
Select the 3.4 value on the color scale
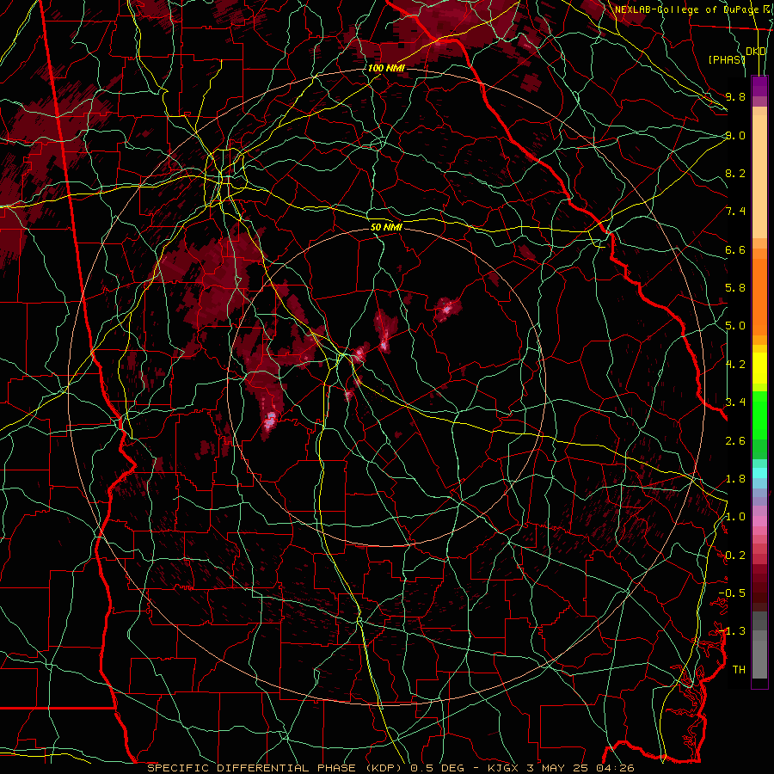pos(735,402)
